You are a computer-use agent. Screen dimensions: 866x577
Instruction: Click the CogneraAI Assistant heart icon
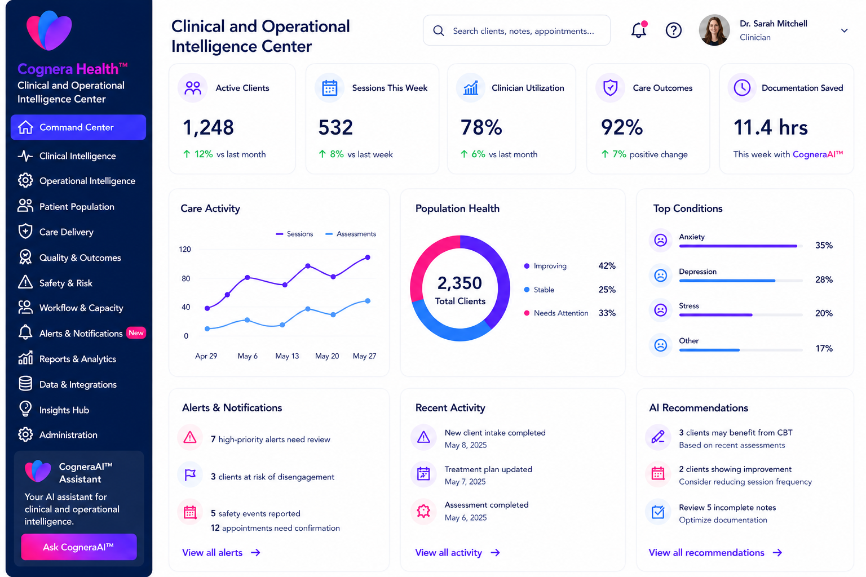pyautogui.click(x=38, y=472)
